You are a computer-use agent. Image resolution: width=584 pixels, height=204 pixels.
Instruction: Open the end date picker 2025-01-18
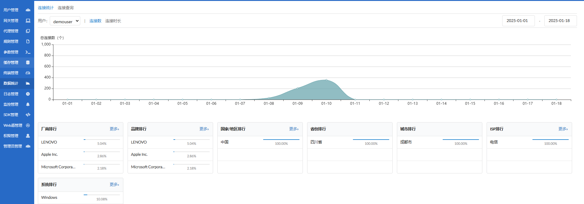(x=560, y=21)
